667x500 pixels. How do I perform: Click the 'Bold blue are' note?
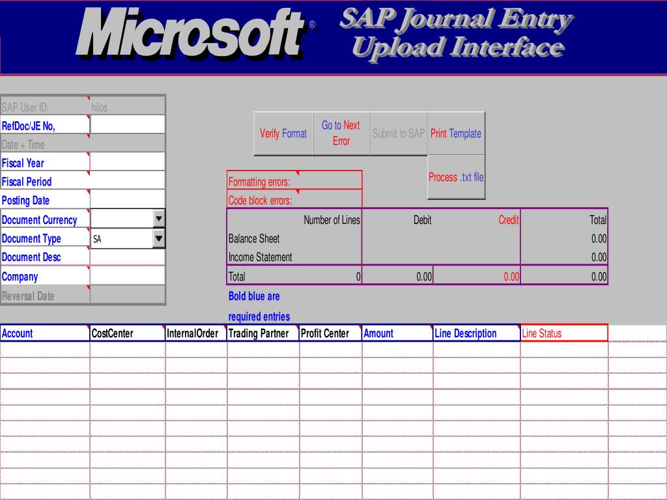(x=254, y=296)
